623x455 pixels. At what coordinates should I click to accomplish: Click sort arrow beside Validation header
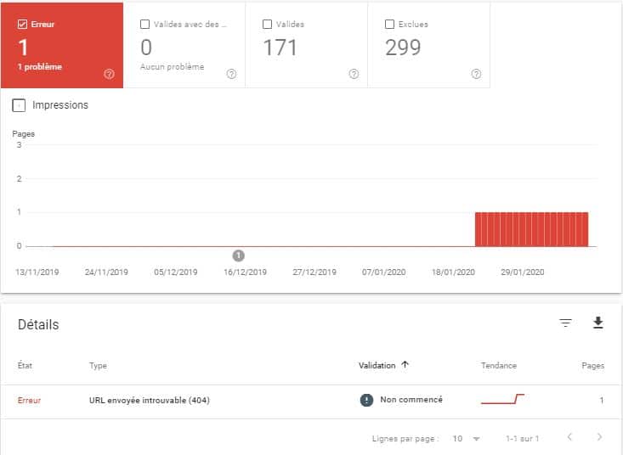coord(405,364)
